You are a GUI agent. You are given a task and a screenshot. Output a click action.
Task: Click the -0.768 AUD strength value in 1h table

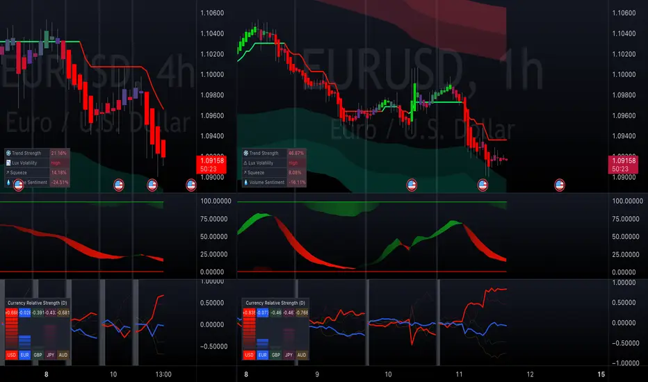[x=302, y=313]
